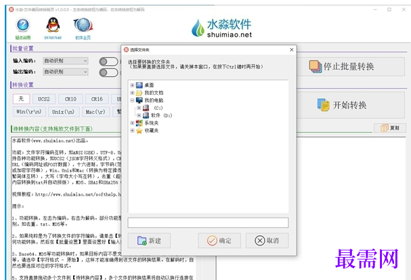The width and height of the screenshot is (411, 280).
Task: Toggle the switch beside 输入编码 dropdown
Action: tap(108, 62)
